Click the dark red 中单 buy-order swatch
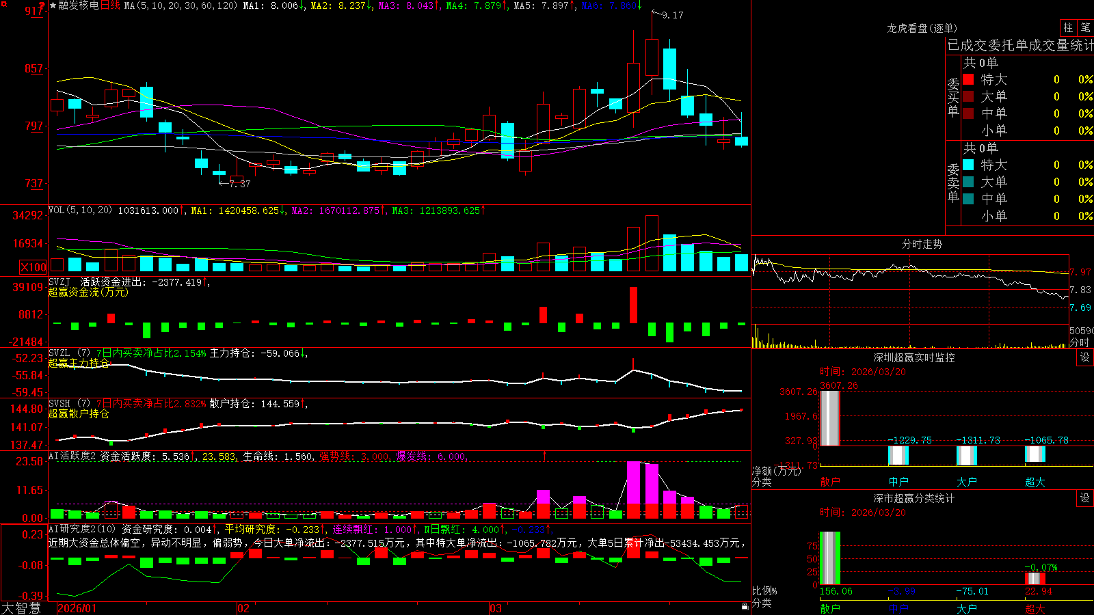This screenshot has height=615, width=1094. click(968, 113)
